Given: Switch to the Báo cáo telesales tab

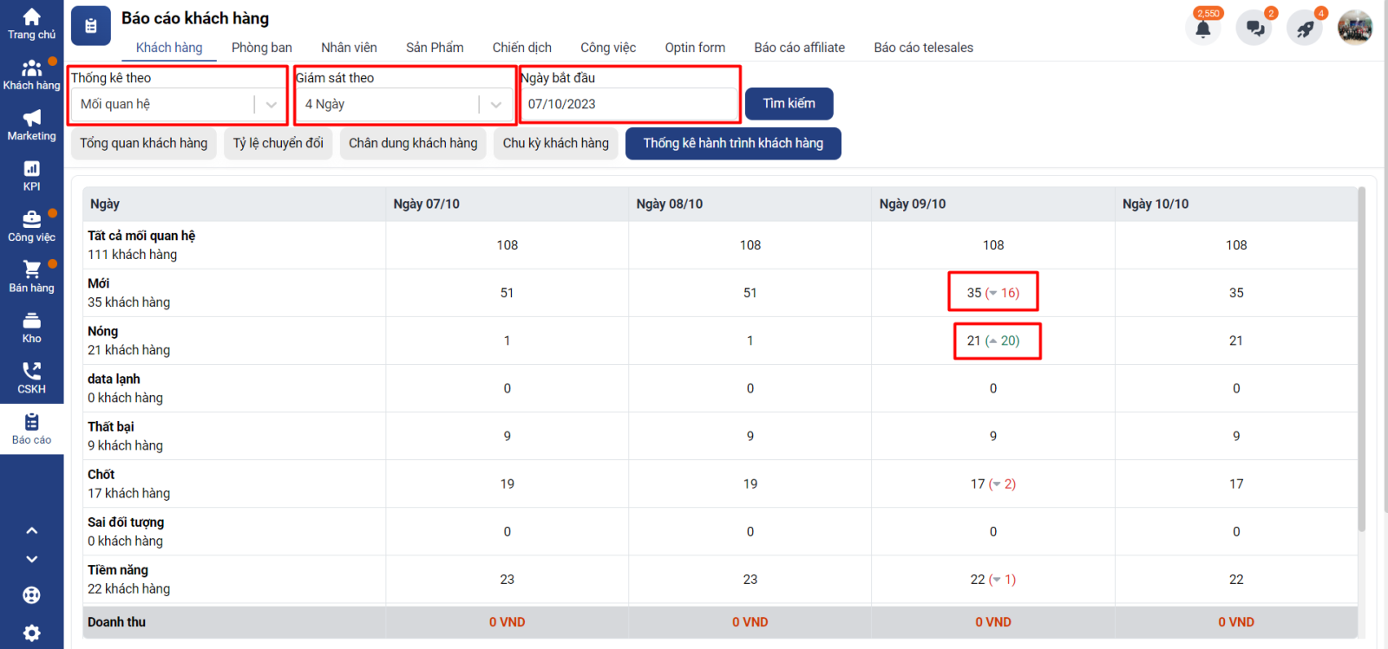Looking at the screenshot, I should tap(923, 48).
